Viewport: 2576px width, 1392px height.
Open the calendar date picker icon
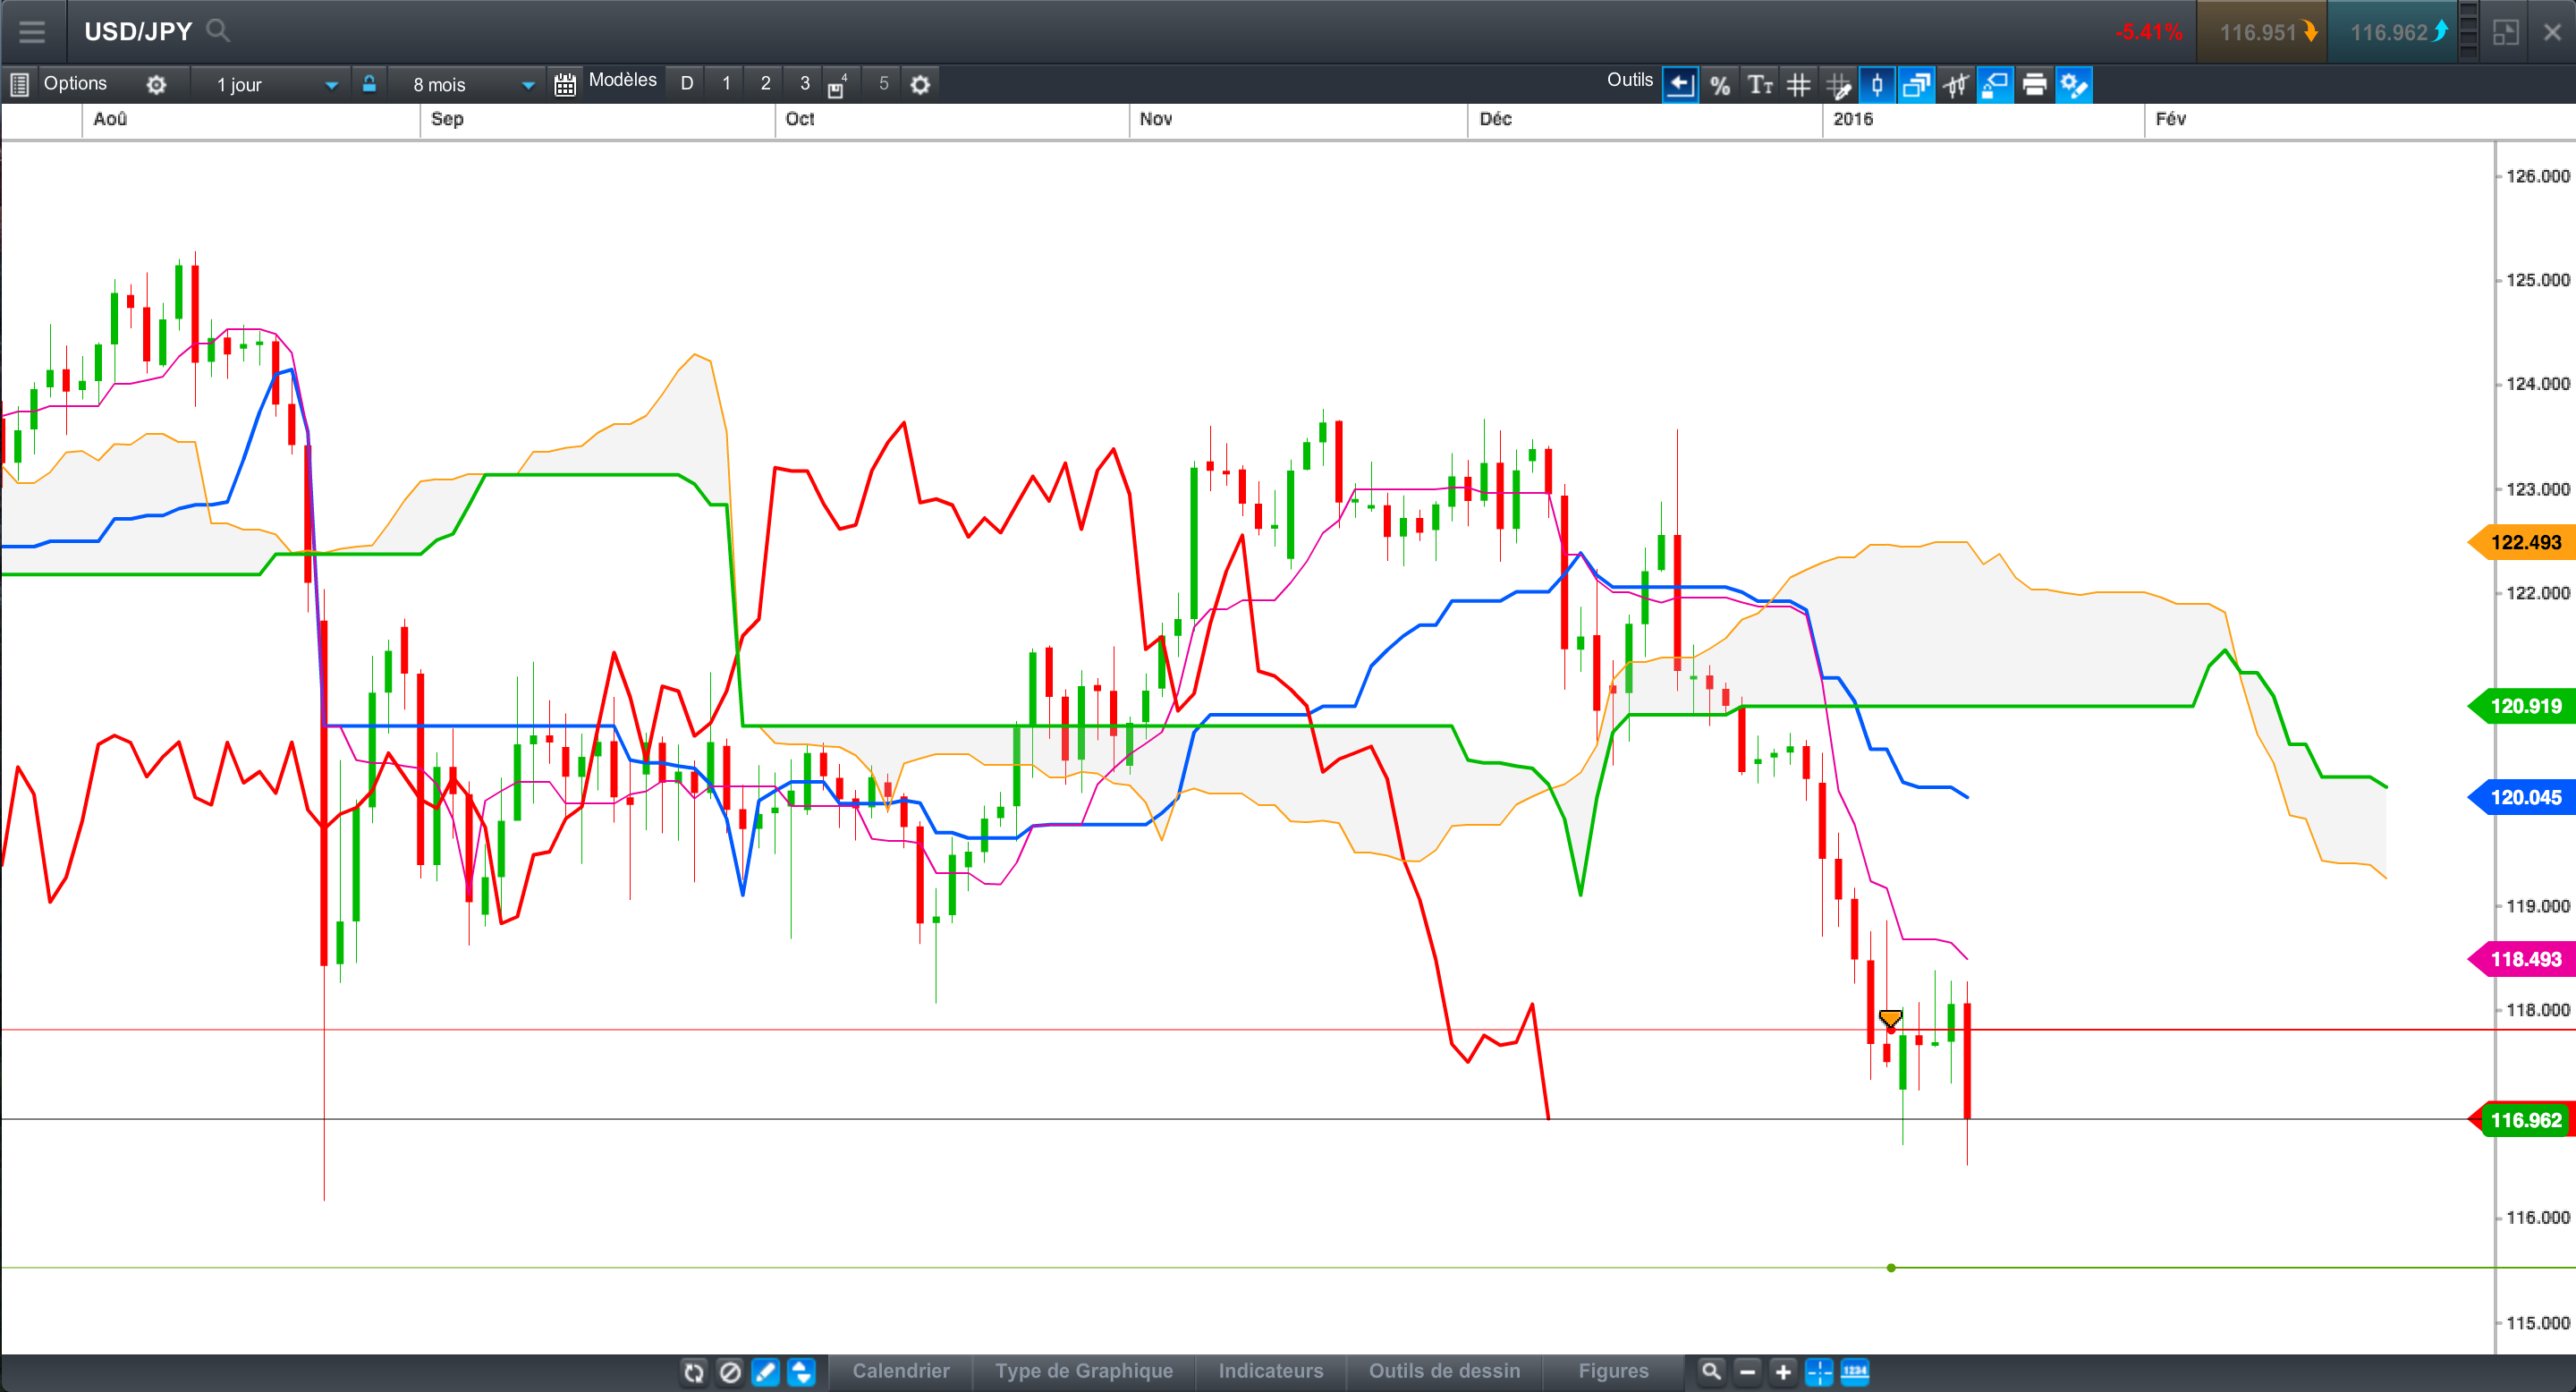tap(565, 86)
